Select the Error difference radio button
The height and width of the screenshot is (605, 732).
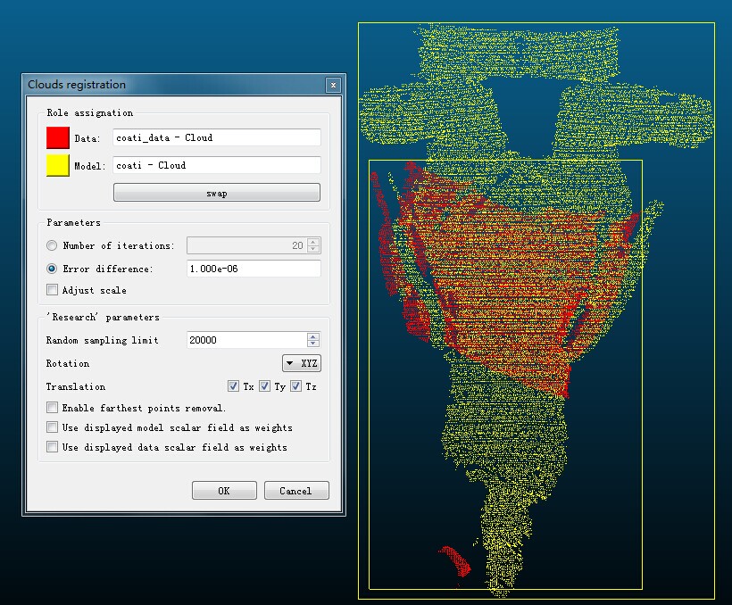(x=53, y=269)
